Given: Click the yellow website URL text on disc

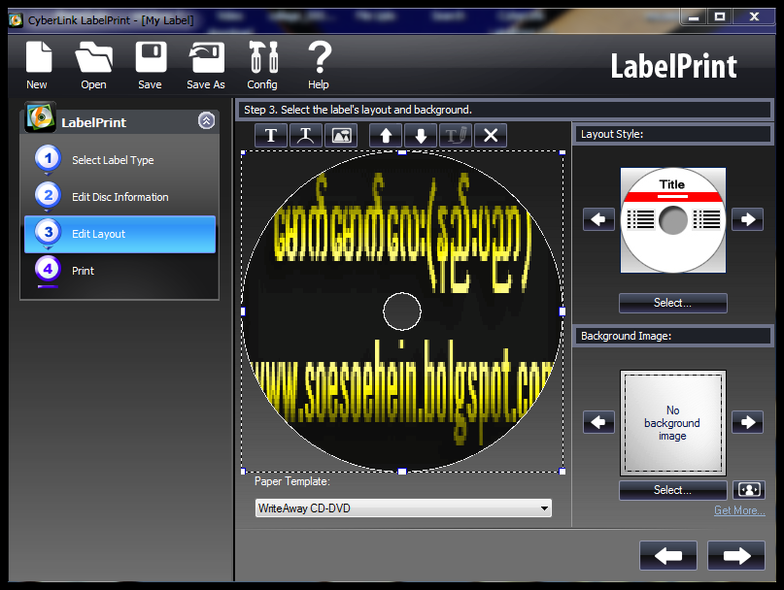Looking at the screenshot, I should pyautogui.click(x=403, y=391).
